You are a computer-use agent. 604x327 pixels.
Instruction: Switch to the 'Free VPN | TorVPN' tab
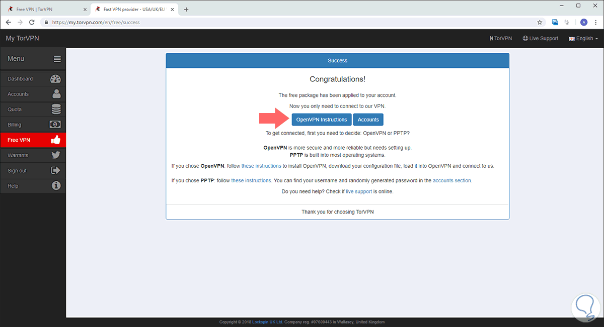coord(46,10)
